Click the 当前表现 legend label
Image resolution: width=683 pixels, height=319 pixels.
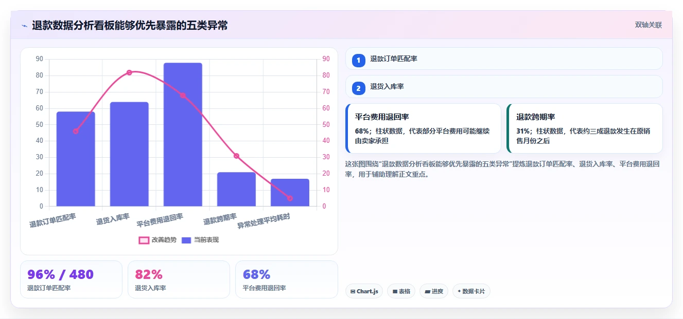click(206, 240)
